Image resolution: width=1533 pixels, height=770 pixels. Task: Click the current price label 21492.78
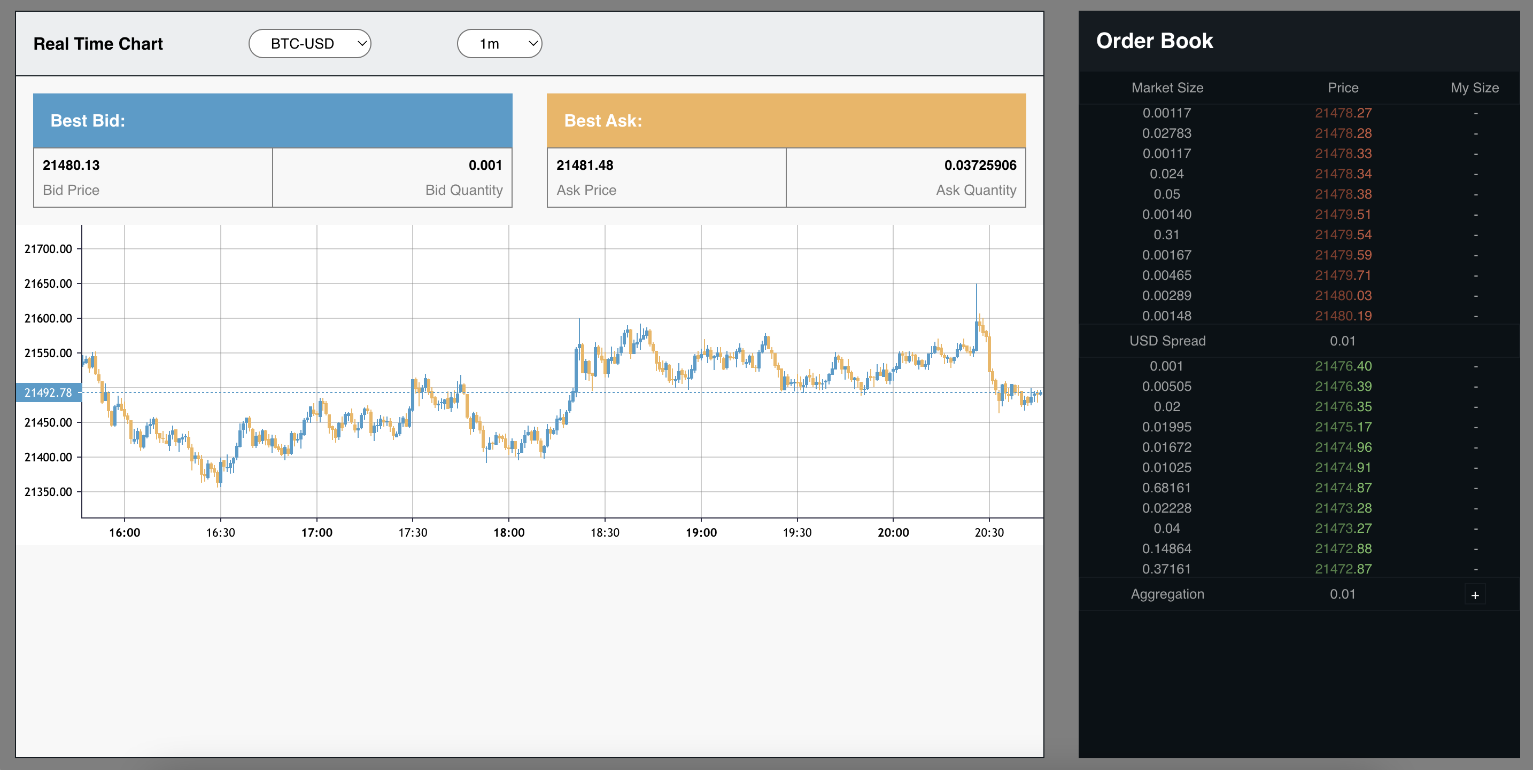point(49,392)
